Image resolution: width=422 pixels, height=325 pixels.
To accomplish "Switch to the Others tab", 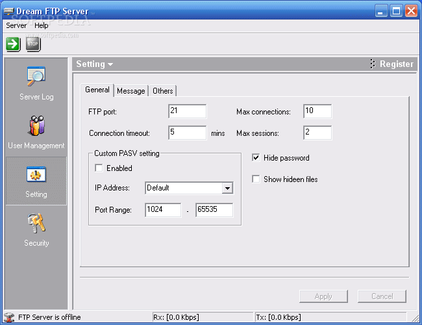I will tap(163, 91).
